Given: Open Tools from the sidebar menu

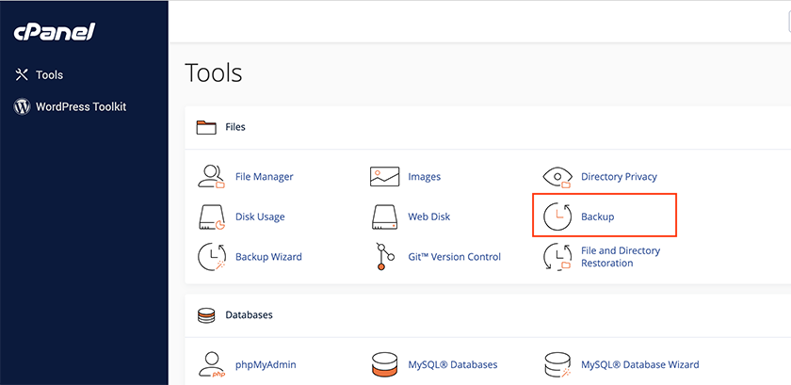Looking at the screenshot, I should tap(49, 75).
